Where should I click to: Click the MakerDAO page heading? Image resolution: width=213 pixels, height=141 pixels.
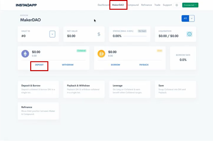click(30, 20)
